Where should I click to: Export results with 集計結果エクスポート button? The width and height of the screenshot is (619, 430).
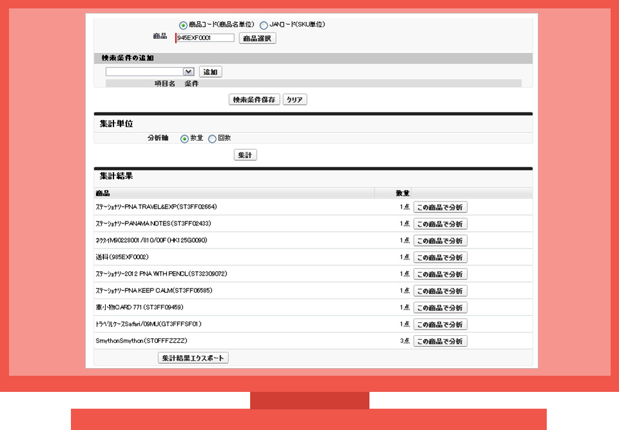click(193, 358)
